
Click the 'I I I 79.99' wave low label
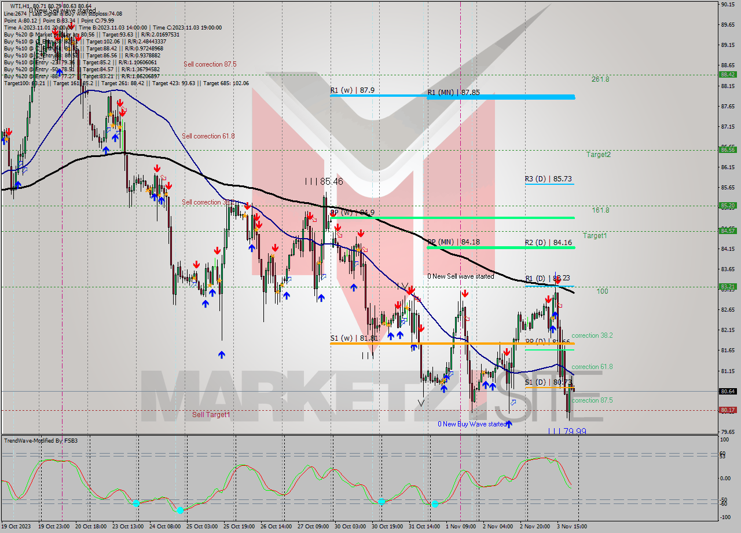click(567, 432)
